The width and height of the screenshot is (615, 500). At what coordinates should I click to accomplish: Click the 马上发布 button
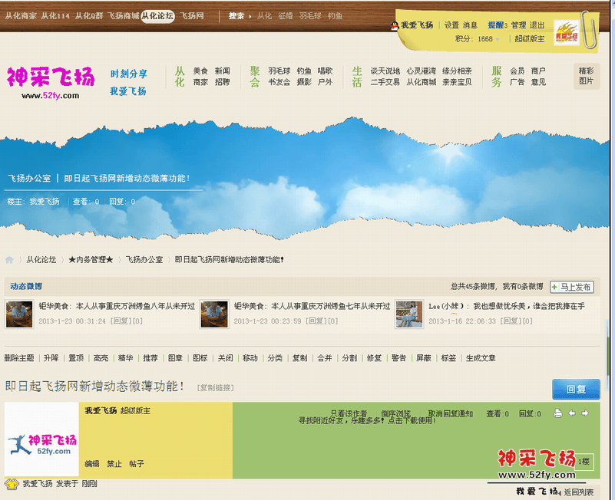coord(572,288)
